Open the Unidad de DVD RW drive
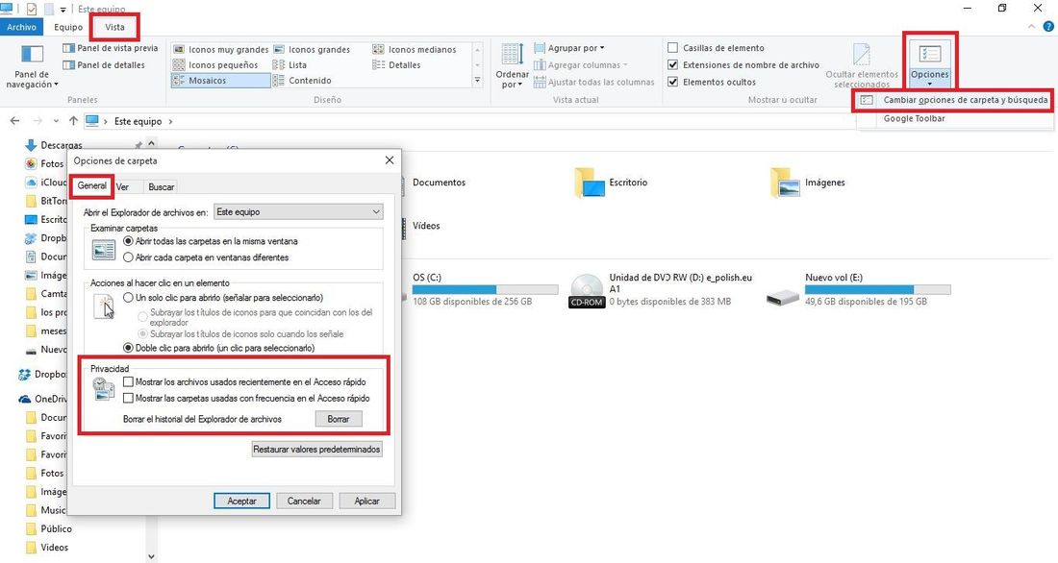1058x563 pixels. click(x=662, y=290)
